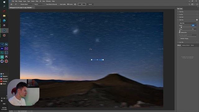Click the Speed percentage input field
Image resolution: width=199 pixels, height=112 pixels.
(194, 26)
